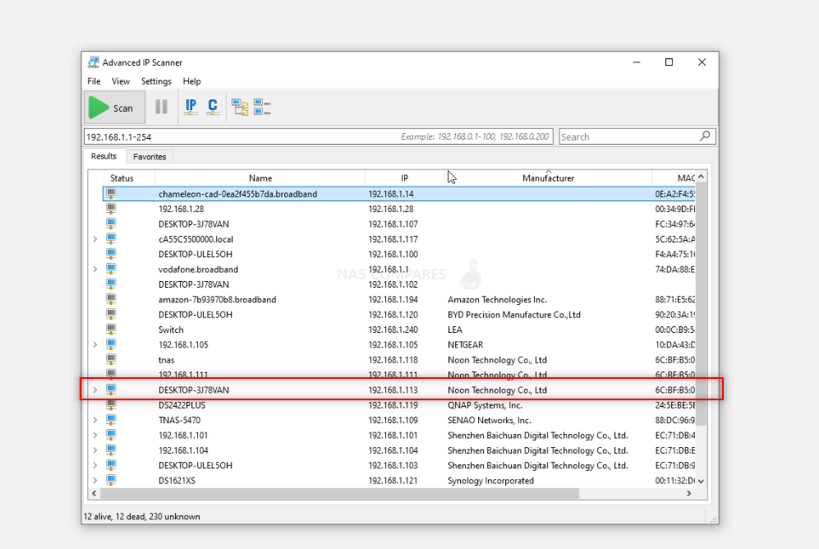
Task: Click the monitor icon of the 192.168.1.101 row
Action: coord(111,435)
